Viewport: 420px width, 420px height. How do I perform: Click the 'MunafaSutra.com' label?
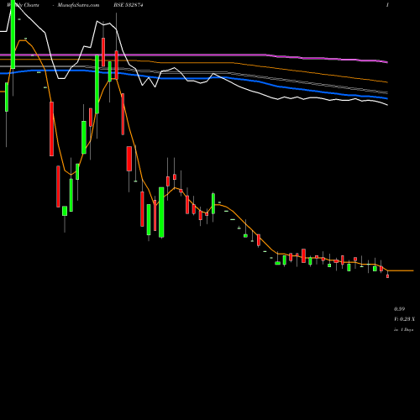tap(78, 5)
